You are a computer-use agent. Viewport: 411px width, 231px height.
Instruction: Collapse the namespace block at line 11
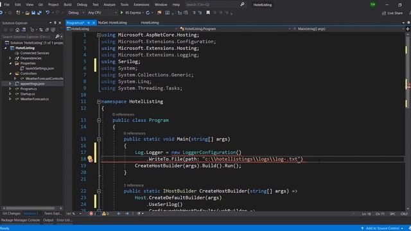[99, 101]
